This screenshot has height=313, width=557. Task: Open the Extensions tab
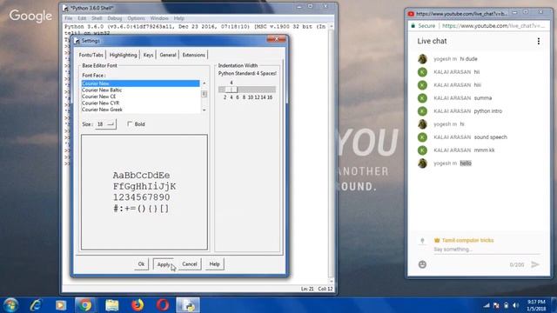pyautogui.click(x=194, y=55)
